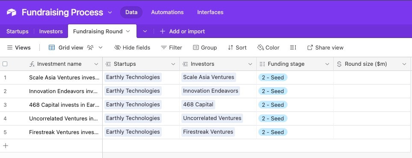
Task: Open the Automations tab
Action: coord(167,12)
